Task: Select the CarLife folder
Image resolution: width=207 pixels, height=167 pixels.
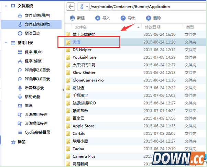Action: (x=136, y=133)
